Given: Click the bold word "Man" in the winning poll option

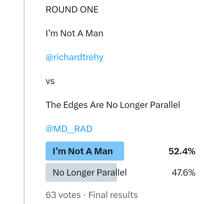Looking at the screenshot, I should [x=104, y=151].
